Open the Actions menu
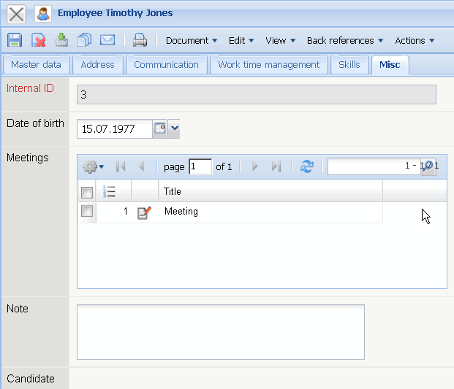 [x=415, y=40]
